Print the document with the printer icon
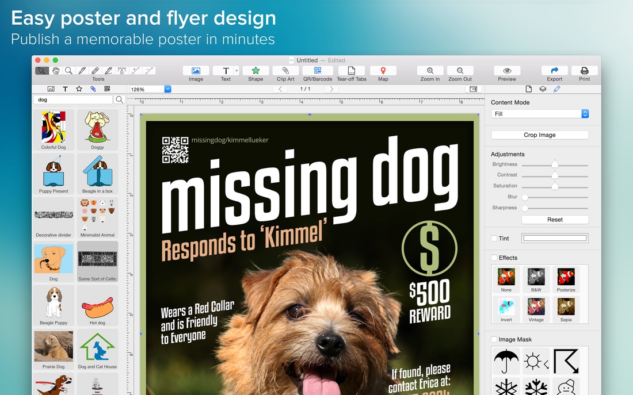Image resolution: width=633 pixels, height=395 pixels. click(584, 71)
